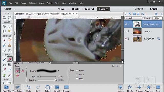The width and height of the screenshot is (164, 92).
Task: Select the Paint Bucket tool
Action: (x=4, y=64)
